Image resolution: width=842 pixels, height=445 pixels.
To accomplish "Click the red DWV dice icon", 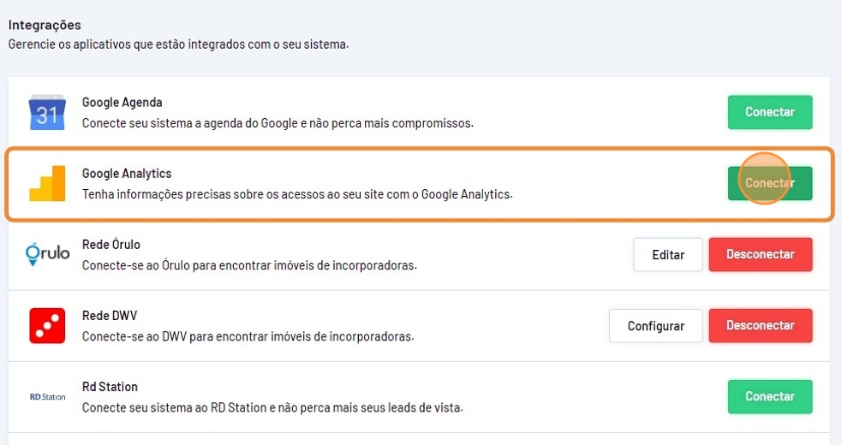I will pos(47,325).
